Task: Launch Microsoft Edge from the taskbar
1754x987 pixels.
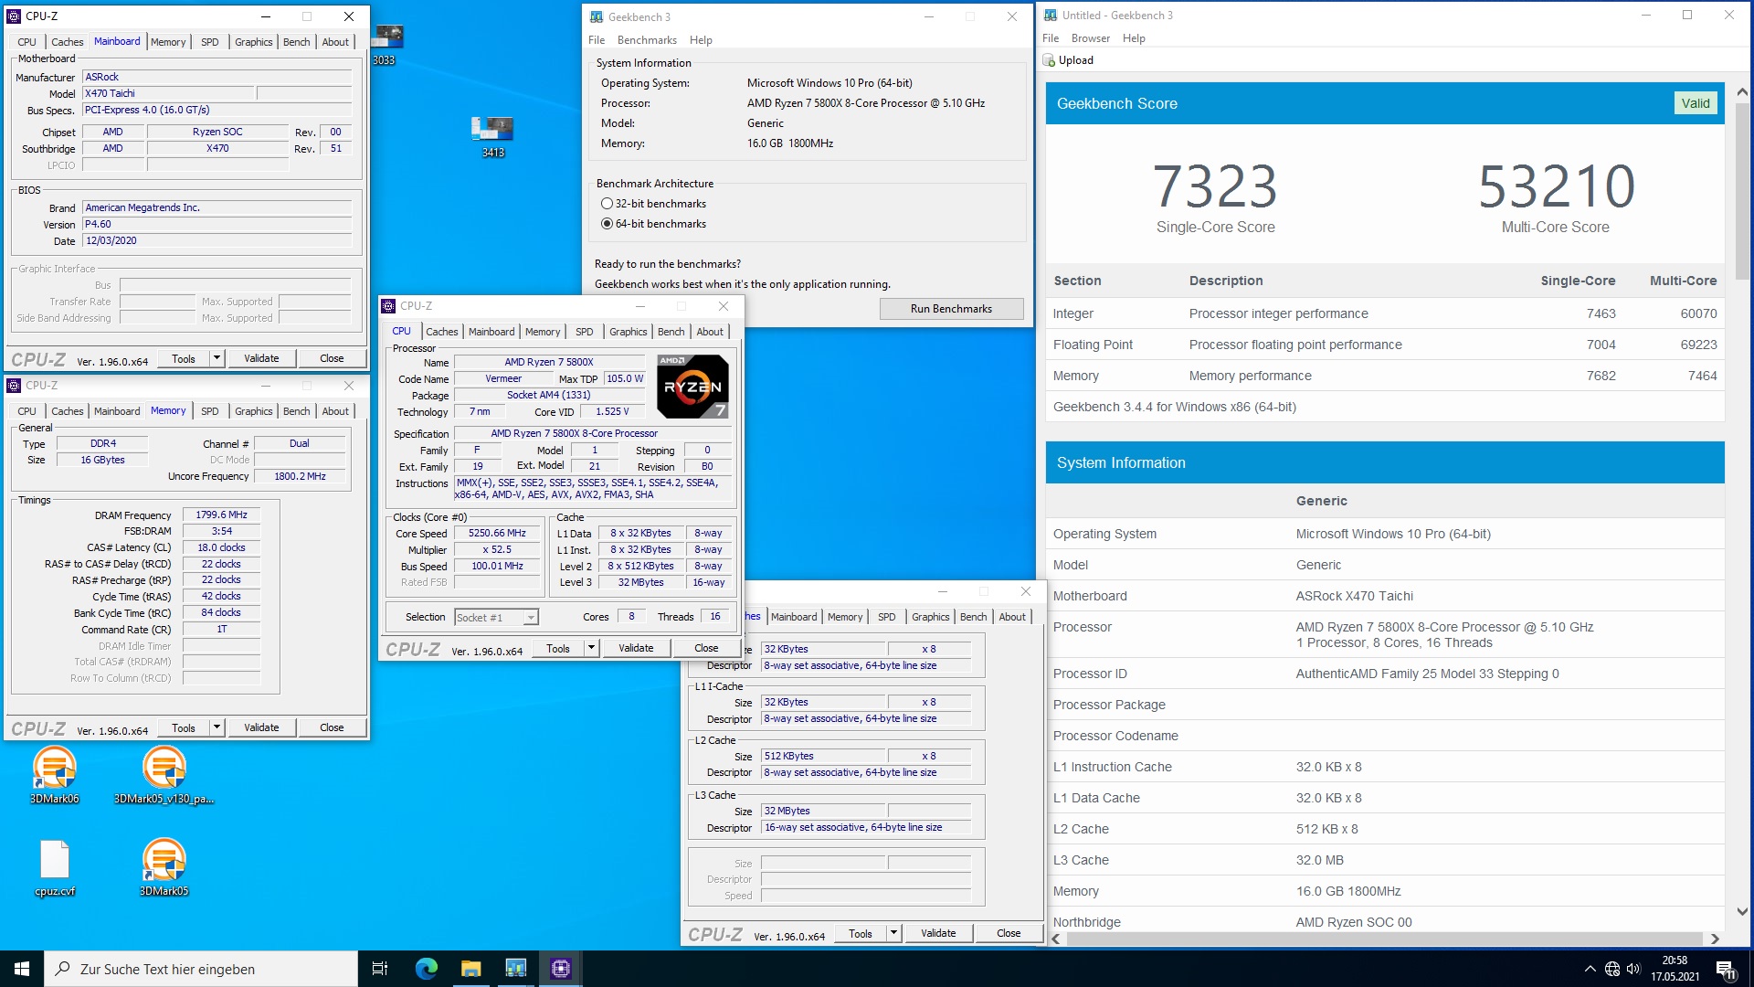Action: [426, 969]
